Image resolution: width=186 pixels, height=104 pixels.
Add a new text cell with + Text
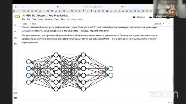click(x=33, y=24)
